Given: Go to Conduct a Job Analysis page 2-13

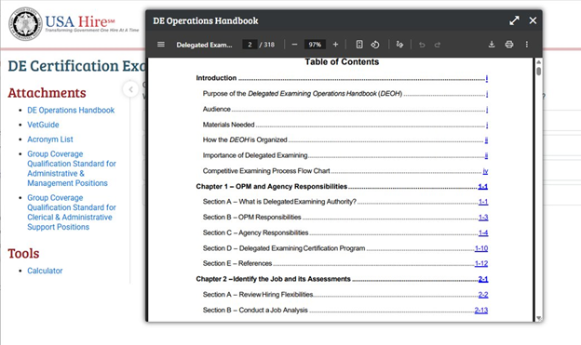Looking at the screenshot, I should click(x=481, y=311).
